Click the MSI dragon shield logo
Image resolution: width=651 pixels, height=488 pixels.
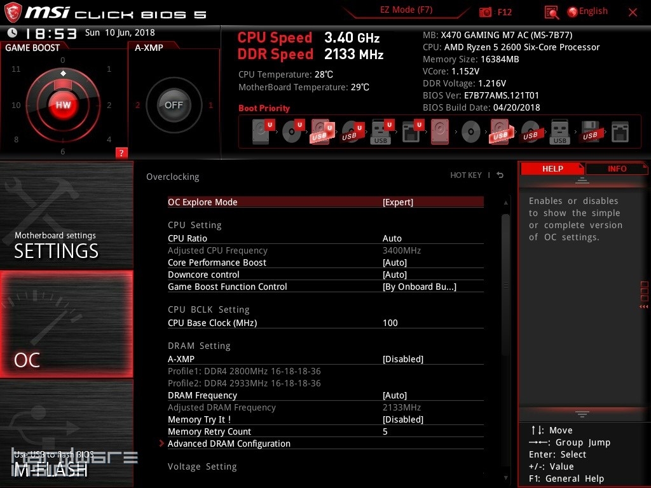tap(13, 12)
